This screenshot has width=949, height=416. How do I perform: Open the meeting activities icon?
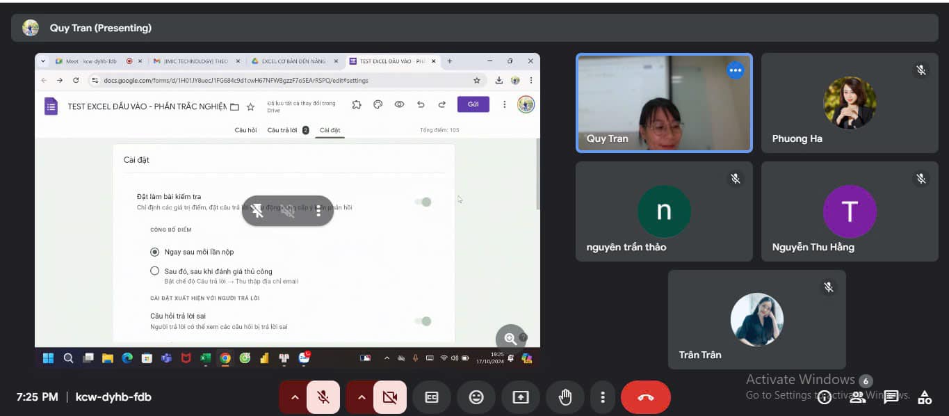pyautogui.click(x=925, y=397)
